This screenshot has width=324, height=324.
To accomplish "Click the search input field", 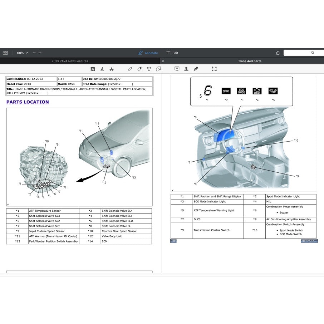I will click(x=300, y=53).
